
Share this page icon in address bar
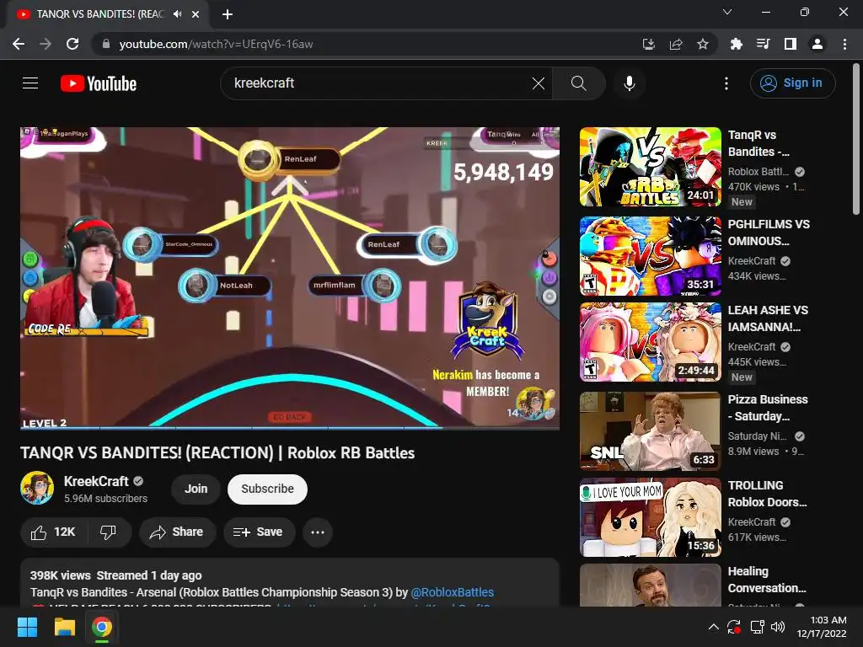coord(676,44)
